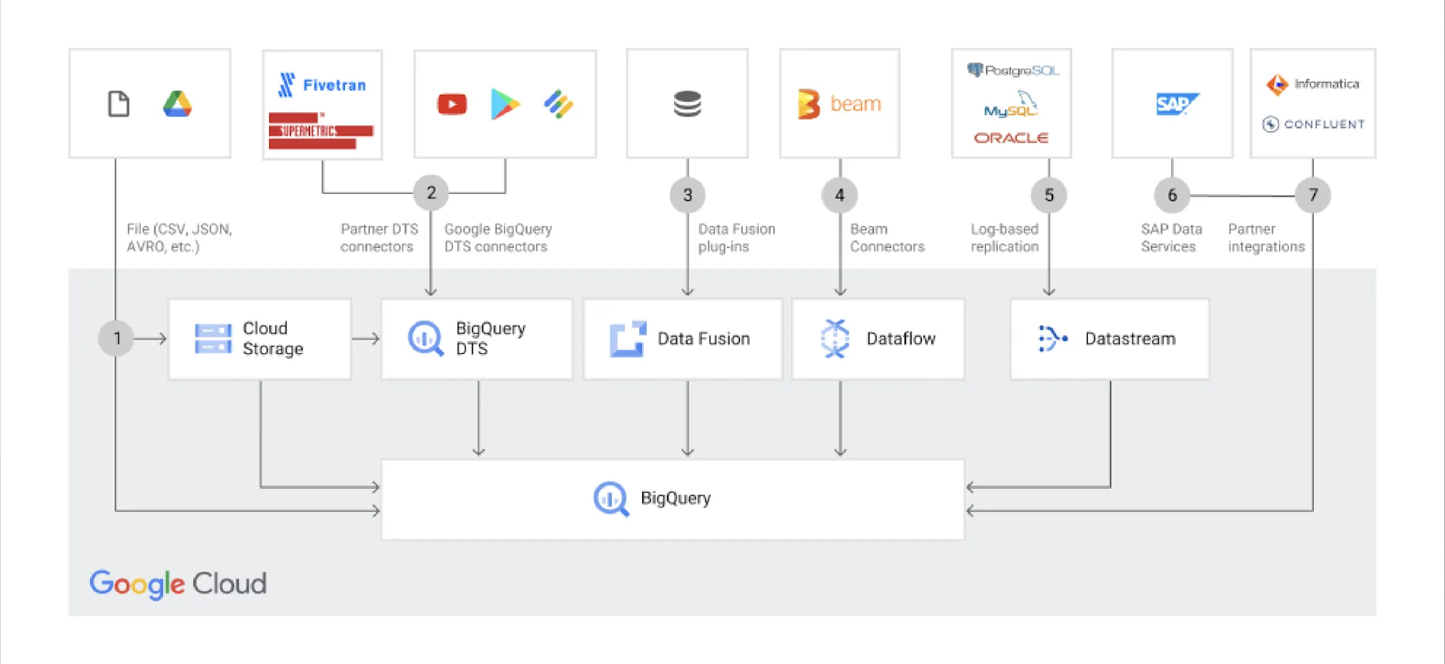Screen dimensions: 1445x664
Task: Click the Data Fusion service icon
Action: pos(628,339)
